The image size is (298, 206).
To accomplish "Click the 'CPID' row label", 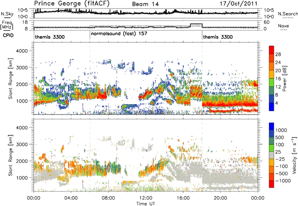I will click(8, 35).
